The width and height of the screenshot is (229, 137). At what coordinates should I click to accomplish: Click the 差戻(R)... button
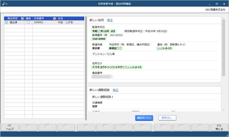coord(167,118)
